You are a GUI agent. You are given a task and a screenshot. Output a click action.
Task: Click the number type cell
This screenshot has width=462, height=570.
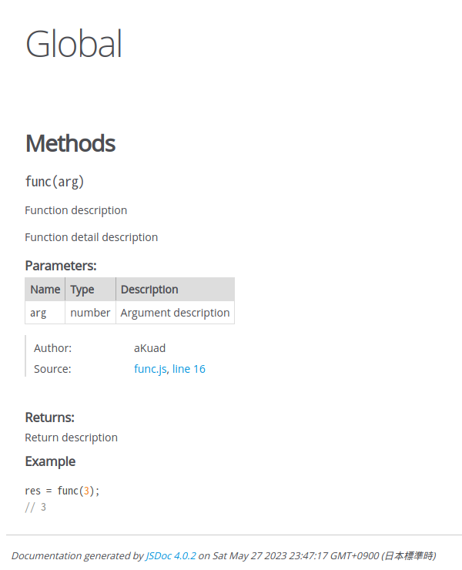pyautogui.click(x=90, y=313)
